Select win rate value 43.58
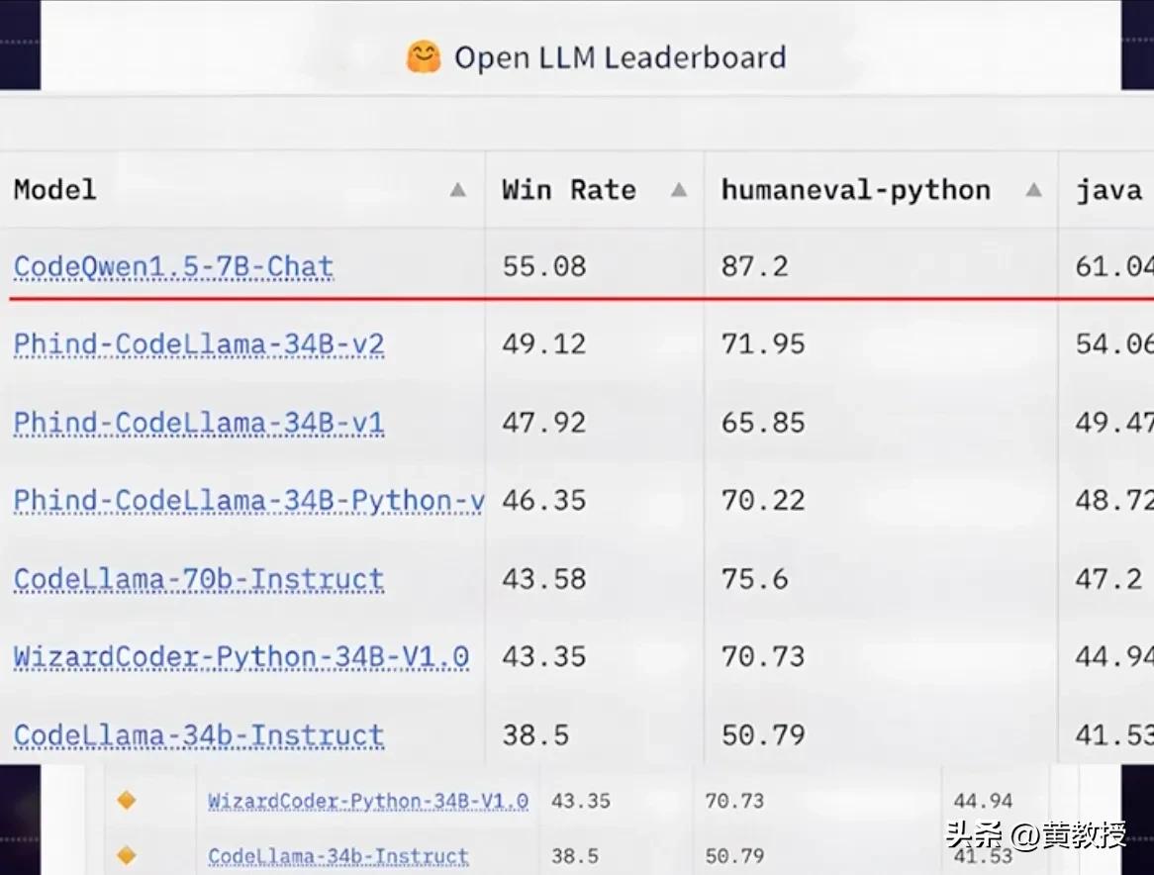 pyautogui.click(x=544, y=579)
